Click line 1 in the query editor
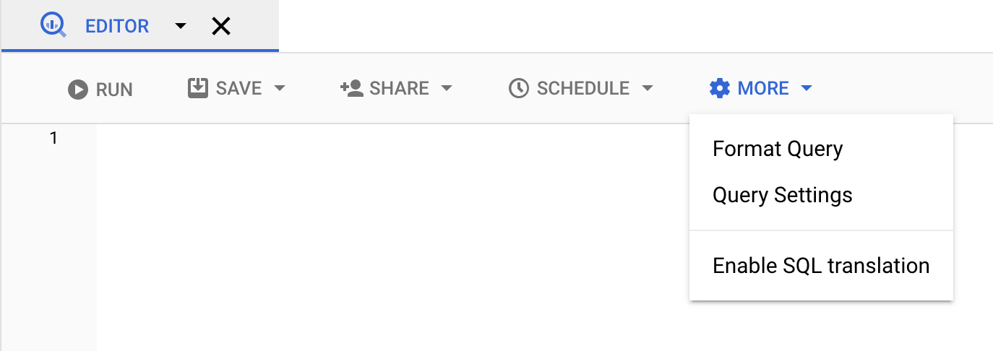The width and height of the screenshot is (993, 351). click(x=361, y=138)
